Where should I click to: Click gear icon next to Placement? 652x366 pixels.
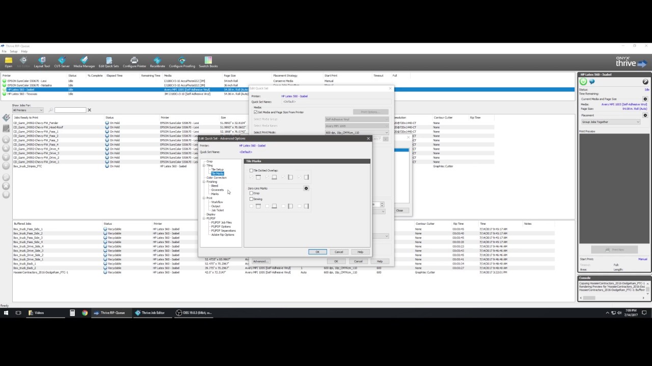(645, 115)
